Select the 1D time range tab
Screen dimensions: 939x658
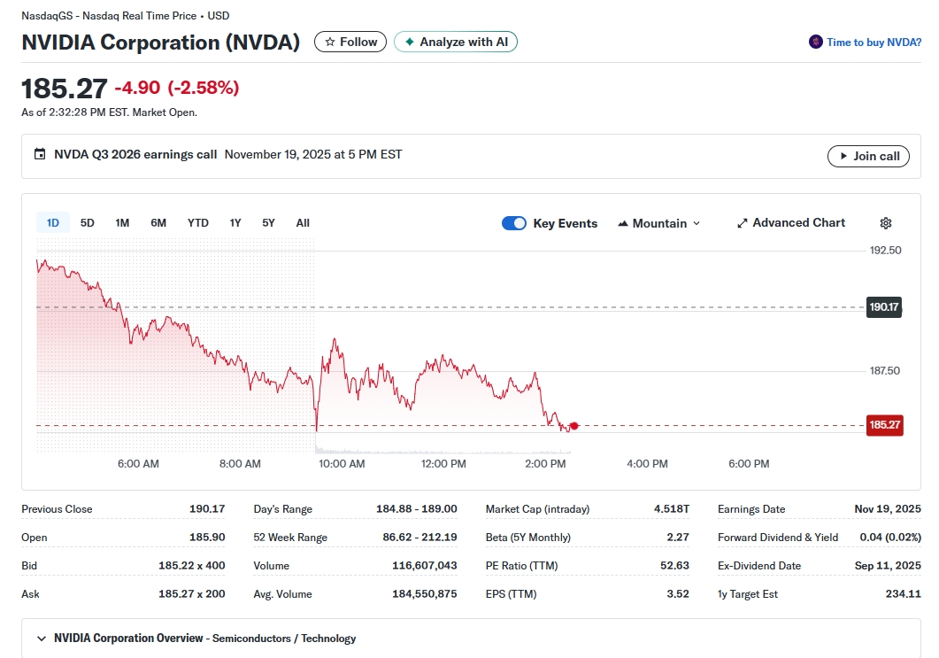pos(52,223)
